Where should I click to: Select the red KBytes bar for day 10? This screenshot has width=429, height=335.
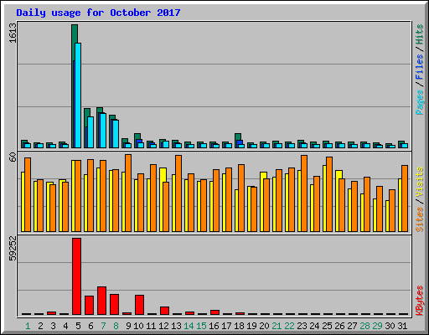[139, 305]
